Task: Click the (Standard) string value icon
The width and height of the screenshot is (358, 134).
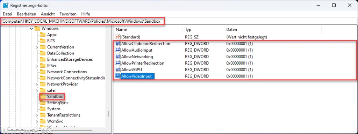Action: pos(118,37)
